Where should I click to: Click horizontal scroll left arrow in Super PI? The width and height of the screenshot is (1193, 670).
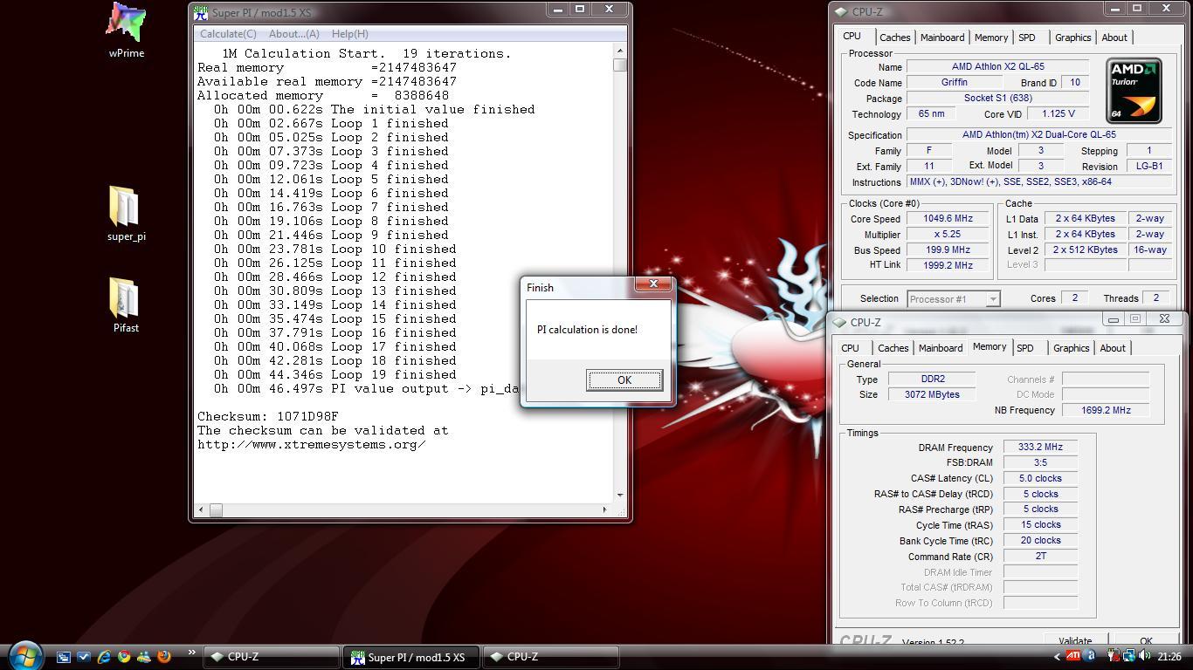[203, 509]
